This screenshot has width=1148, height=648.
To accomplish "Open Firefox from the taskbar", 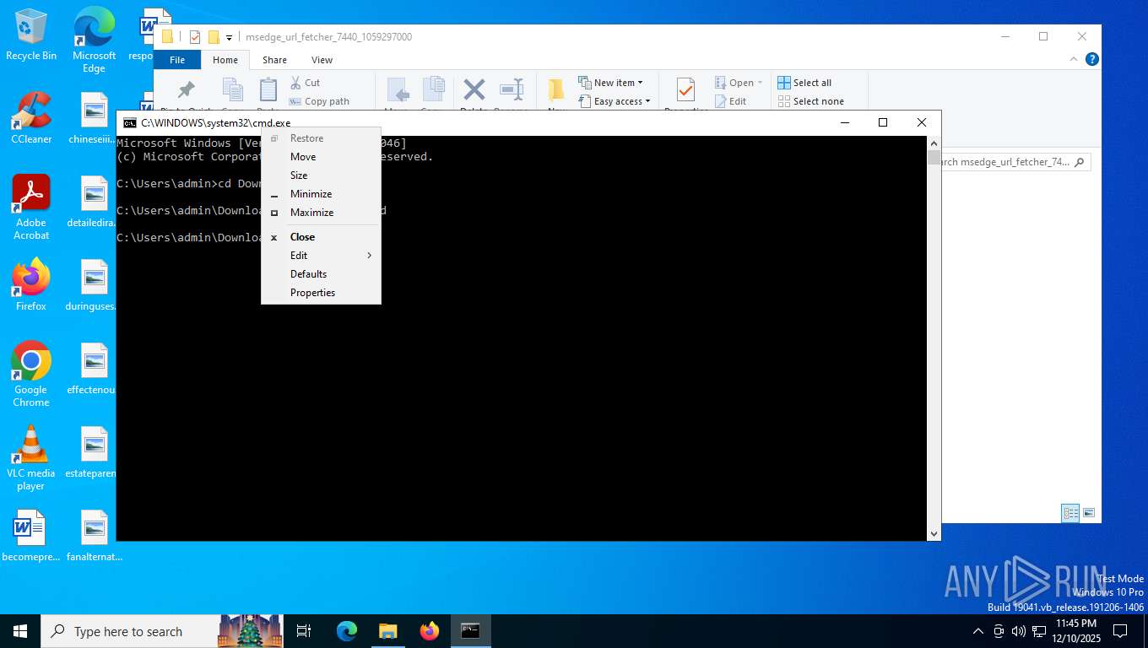I will [430, 631].
